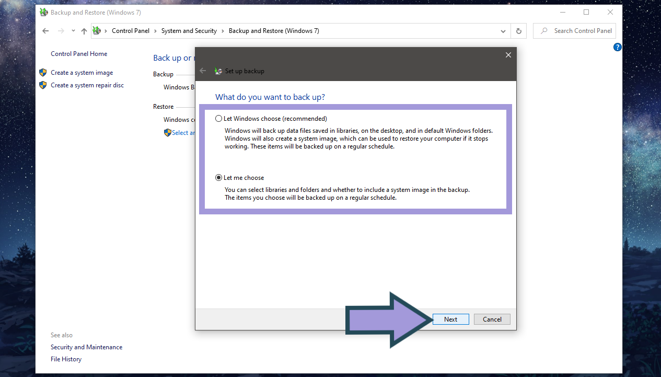Click the address bar Backup and Restore icon
This screenshot has height=377, width=661.
(x=97, y=31)
